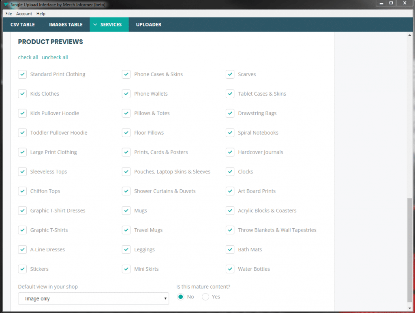Image resolution: width=415 pixels, height=313 pixels.
Task: Open the File menu
Action: click(x=9, y=13)
